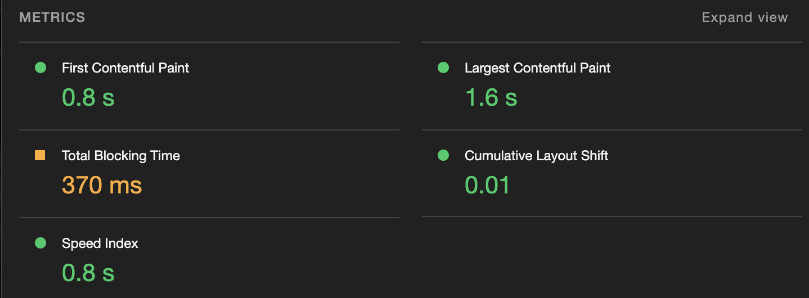Select the METRICS section heading
This screenshot has width=809, height=298.
(x=52, y=17)
